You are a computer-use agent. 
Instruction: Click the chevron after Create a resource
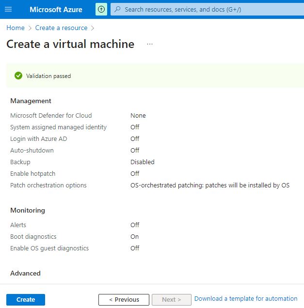coord(93,28)
